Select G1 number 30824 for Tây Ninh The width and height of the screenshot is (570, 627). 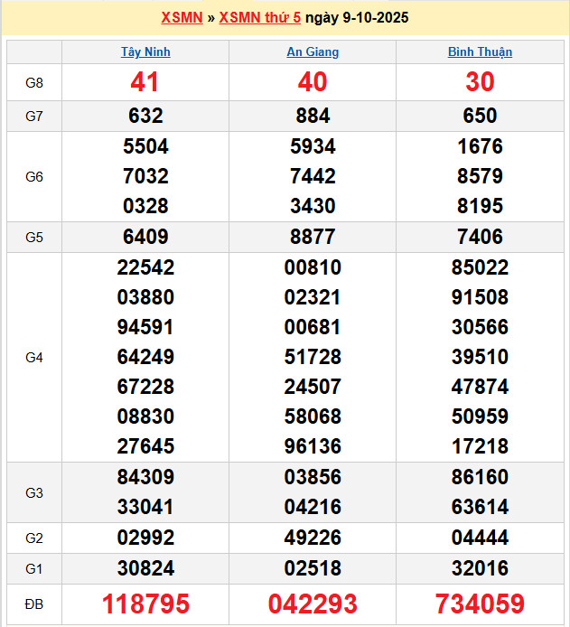[145, 568]
